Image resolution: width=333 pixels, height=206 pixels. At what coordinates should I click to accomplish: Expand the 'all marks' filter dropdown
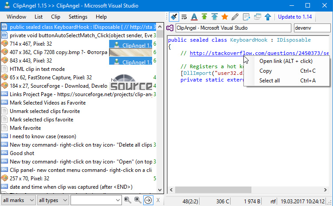(x=18, y=200)
